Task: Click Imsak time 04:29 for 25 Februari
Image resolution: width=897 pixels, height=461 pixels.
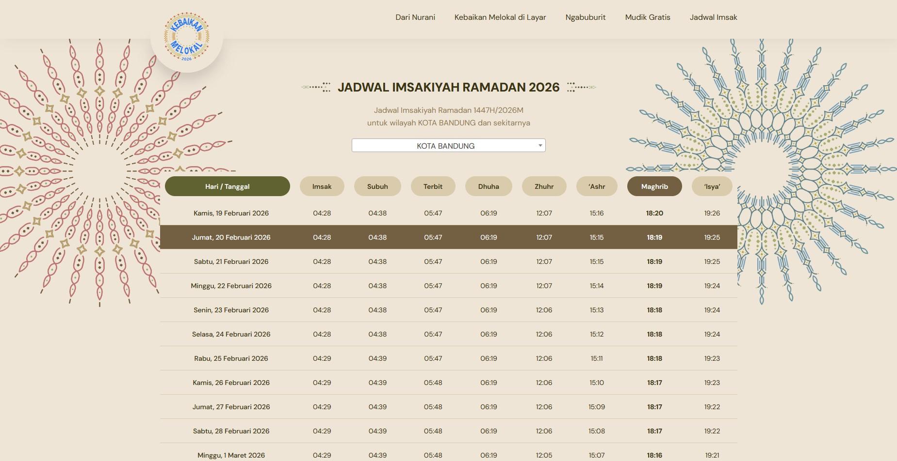Action: [322, 358]
